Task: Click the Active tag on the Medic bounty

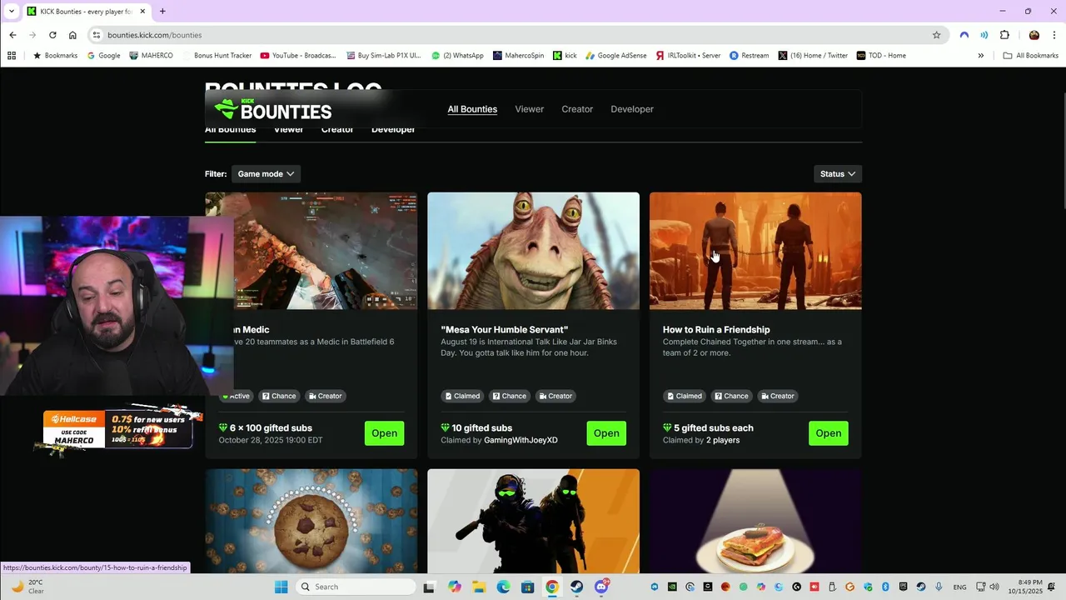Action: pyautogui.click(x=237, y=396)
